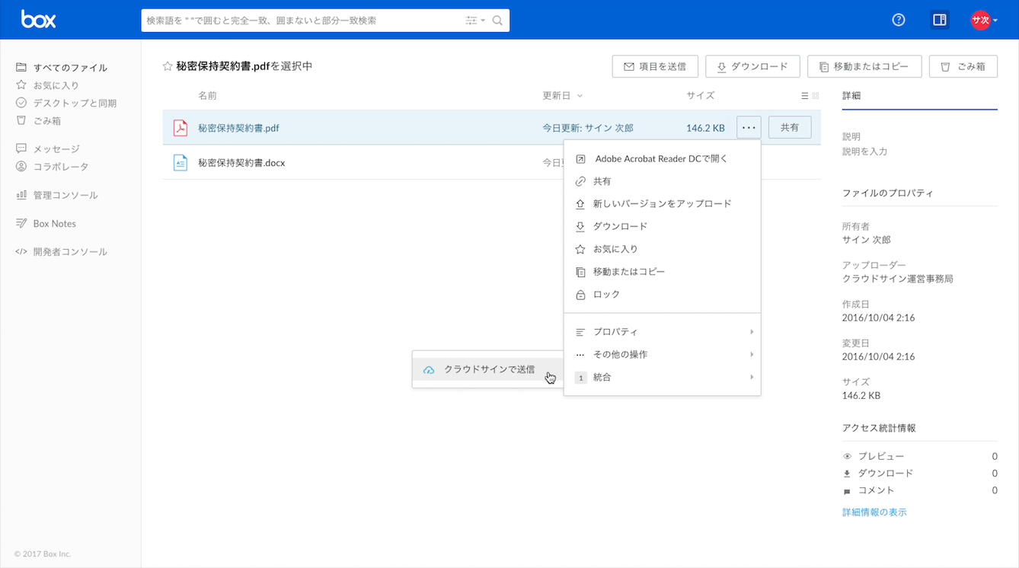Screen dimensions: 1019x568
Task: Click the search input field
Action: [305, 21]
